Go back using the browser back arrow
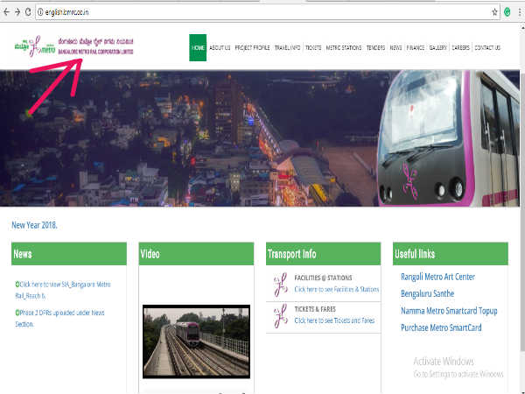 [x=6, y=12]
